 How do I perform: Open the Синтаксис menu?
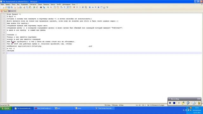33,4
